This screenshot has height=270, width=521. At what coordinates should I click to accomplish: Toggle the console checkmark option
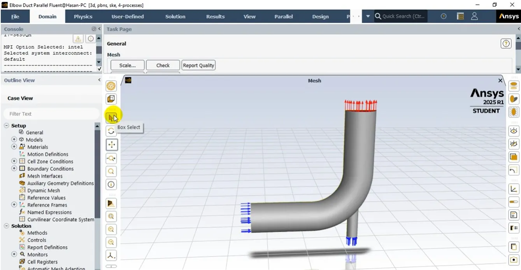pyautogui.click(x=99, y=69)
